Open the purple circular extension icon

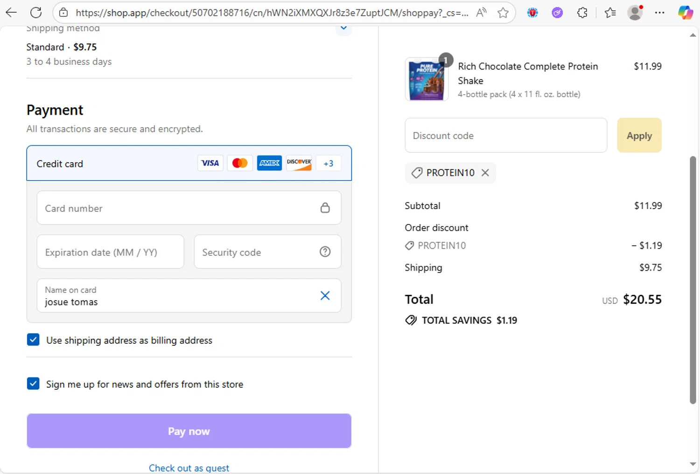point(557,13)
